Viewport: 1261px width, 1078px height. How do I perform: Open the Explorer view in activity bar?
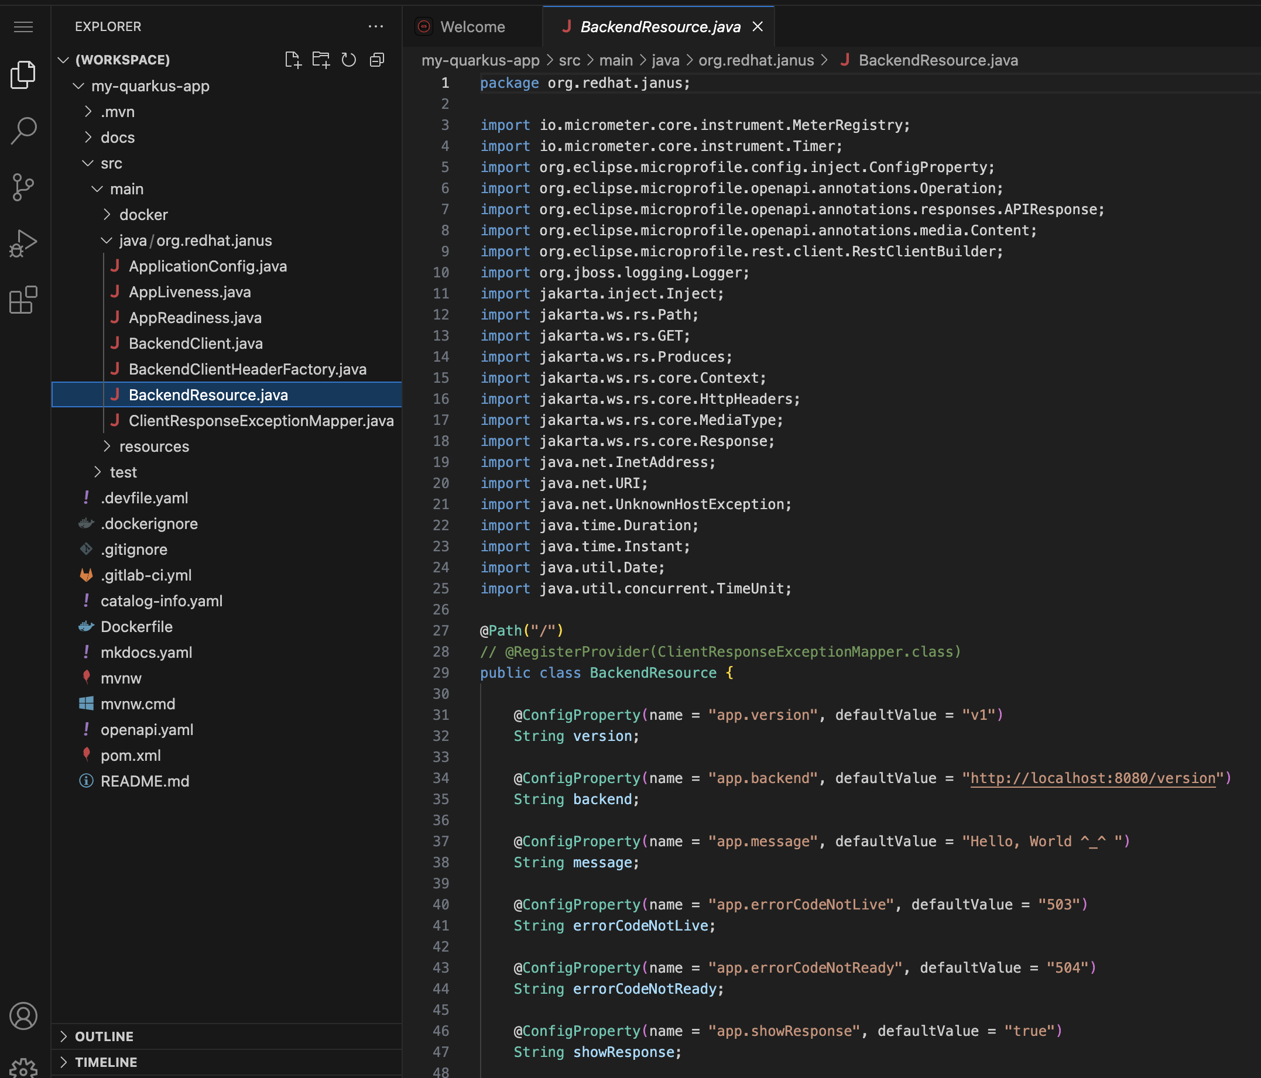point(24,75)
